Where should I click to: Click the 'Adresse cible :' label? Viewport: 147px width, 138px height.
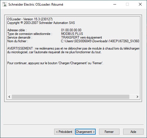pos(17,30)
